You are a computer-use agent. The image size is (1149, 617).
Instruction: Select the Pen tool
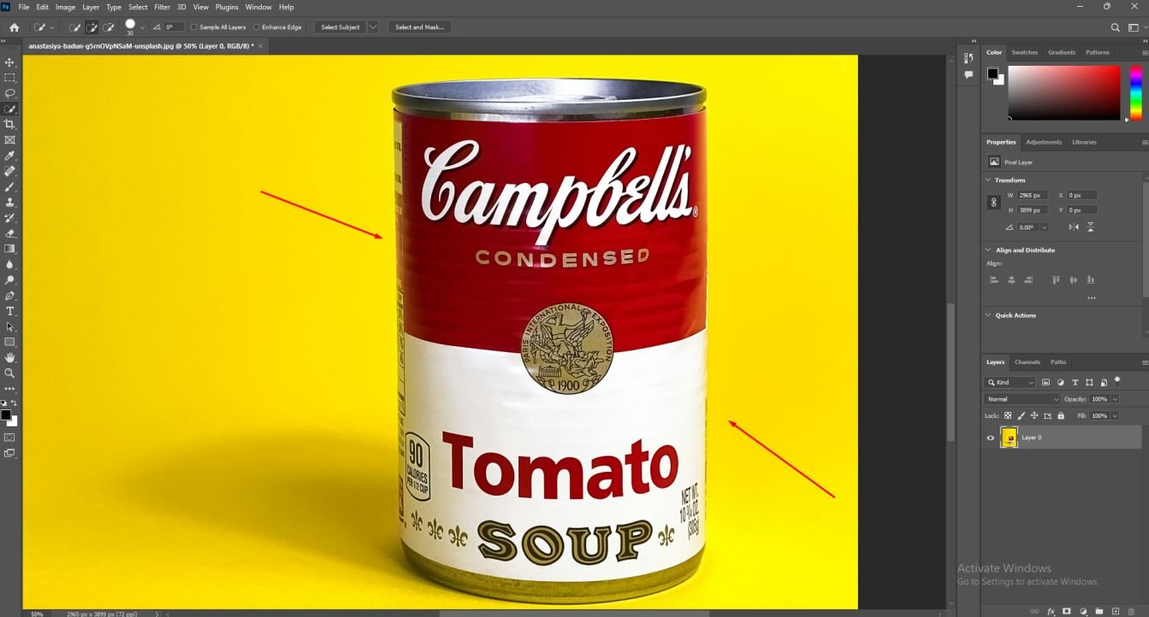(10, 296)
